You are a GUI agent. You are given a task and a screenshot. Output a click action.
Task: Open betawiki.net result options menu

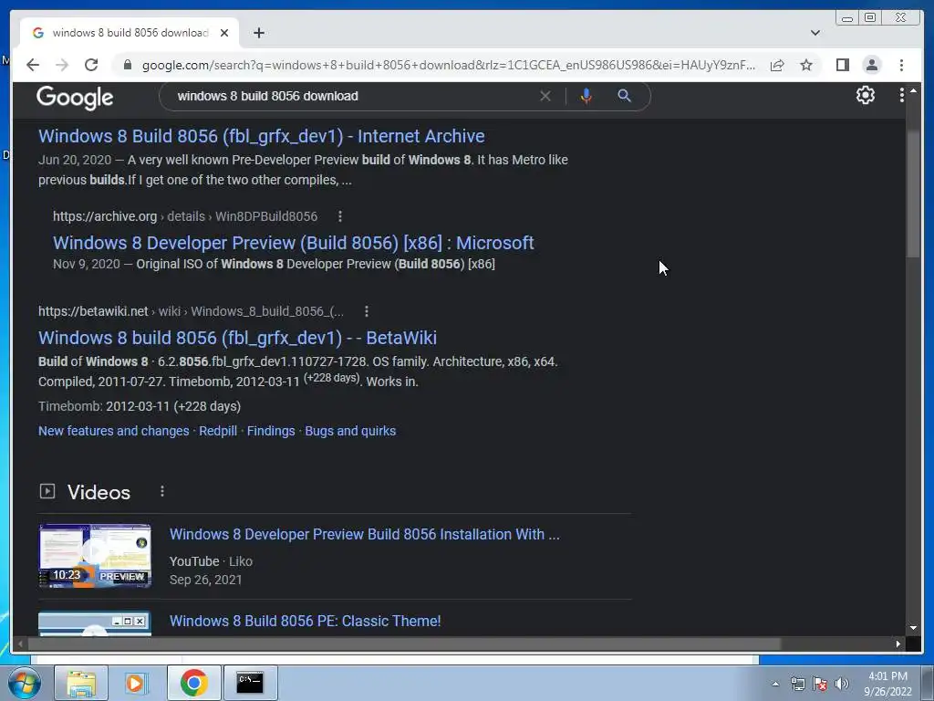(367, 311)
